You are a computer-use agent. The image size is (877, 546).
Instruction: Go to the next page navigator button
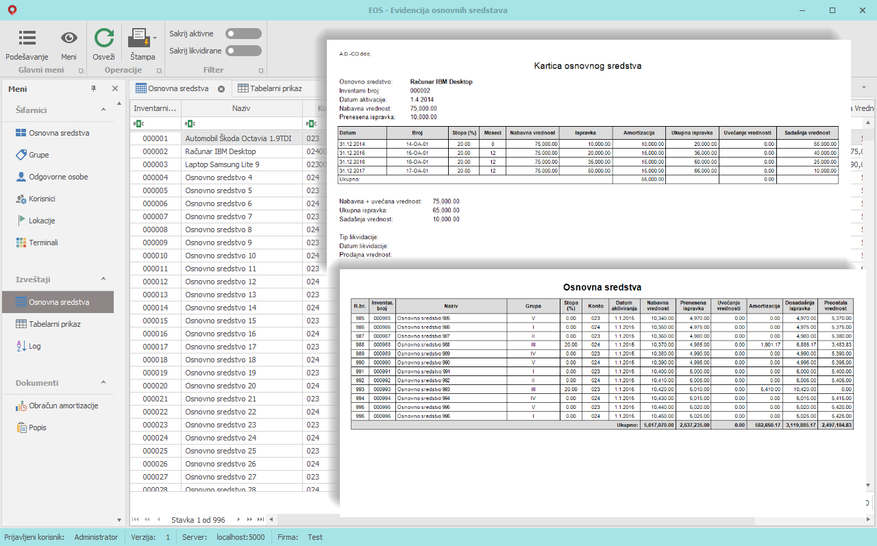pos(249,519)
